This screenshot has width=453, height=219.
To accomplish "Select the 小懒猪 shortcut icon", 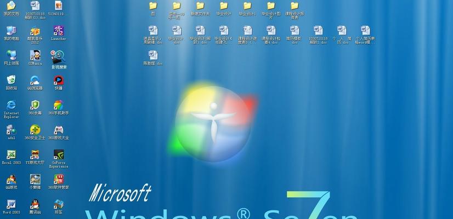I will pyautogui.click(x=35, y=182).
